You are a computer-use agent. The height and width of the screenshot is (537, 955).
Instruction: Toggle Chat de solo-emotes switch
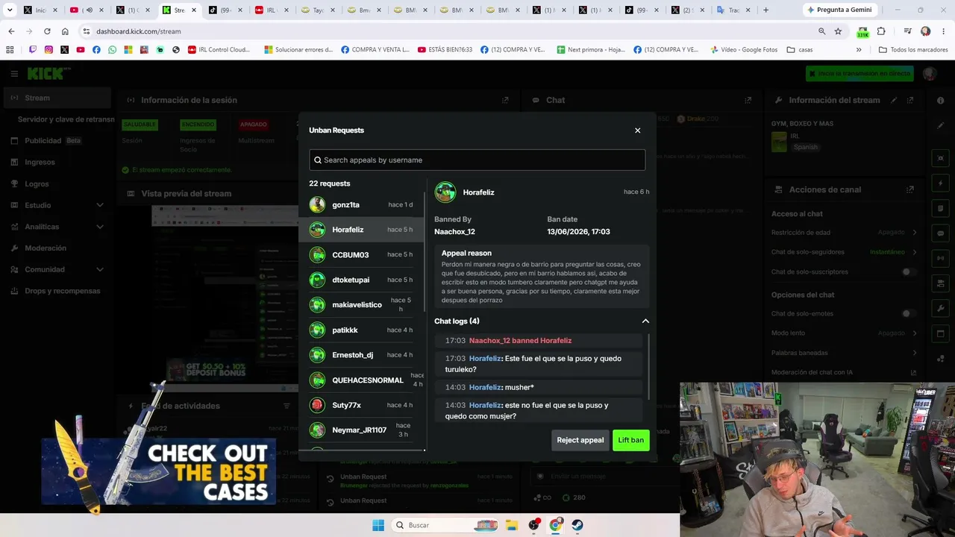tap(908, 313)
